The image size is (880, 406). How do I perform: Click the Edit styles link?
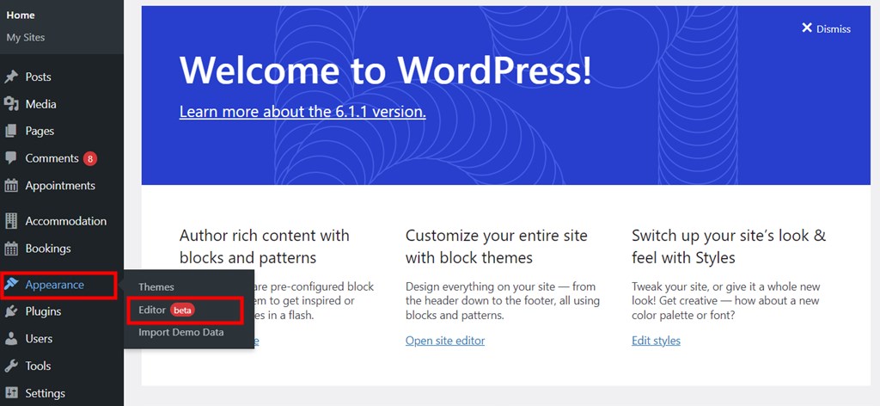[x=656, y=341]
